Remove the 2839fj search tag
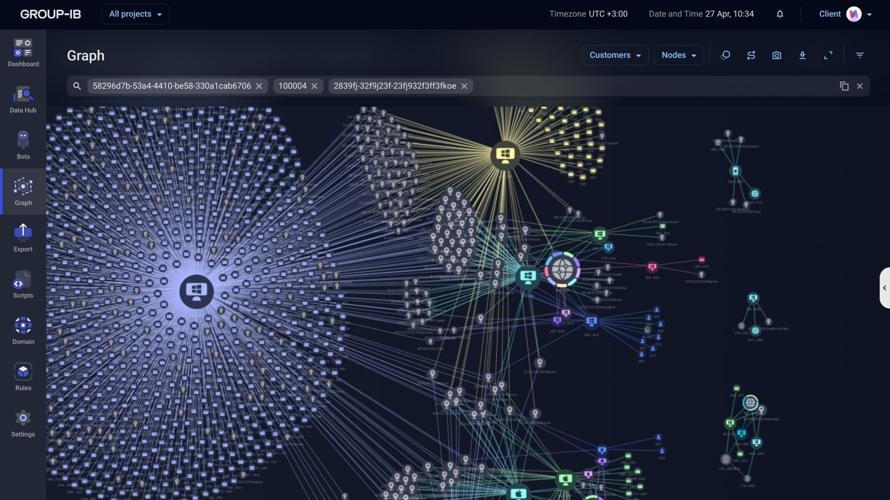Screen dimensions: 890x500 click(464, 86)
